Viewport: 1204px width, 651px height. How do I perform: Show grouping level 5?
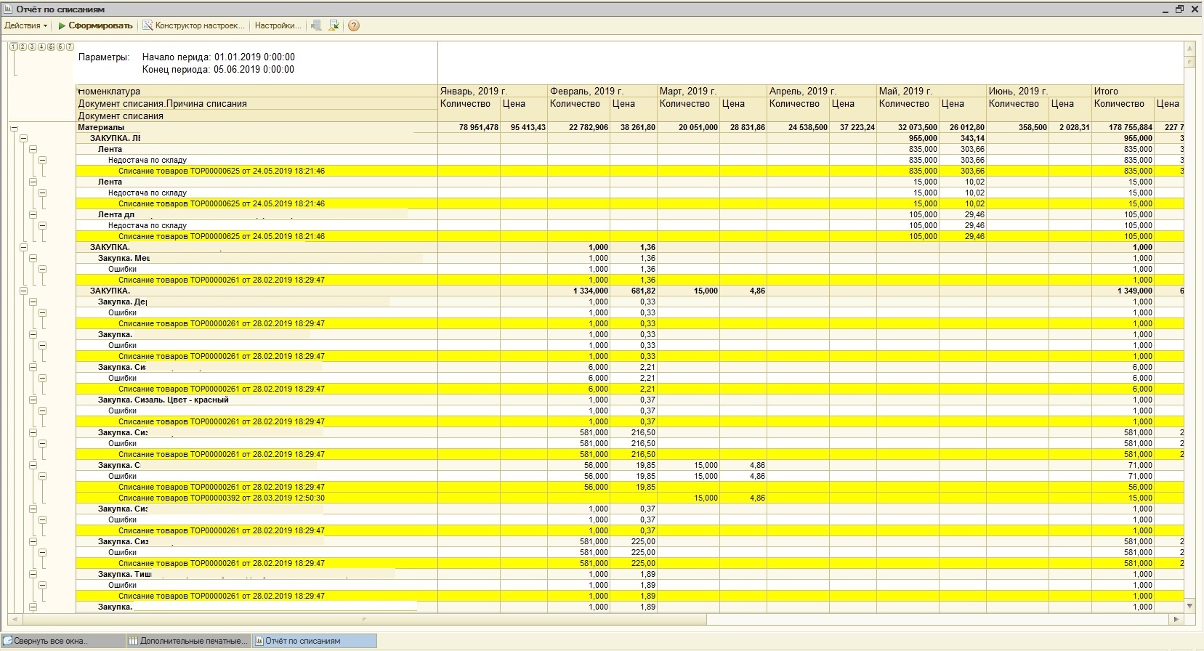51,46
